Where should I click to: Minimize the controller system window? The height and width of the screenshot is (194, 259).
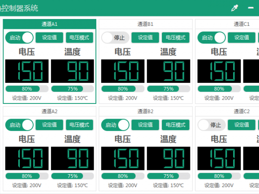(250, 8)
